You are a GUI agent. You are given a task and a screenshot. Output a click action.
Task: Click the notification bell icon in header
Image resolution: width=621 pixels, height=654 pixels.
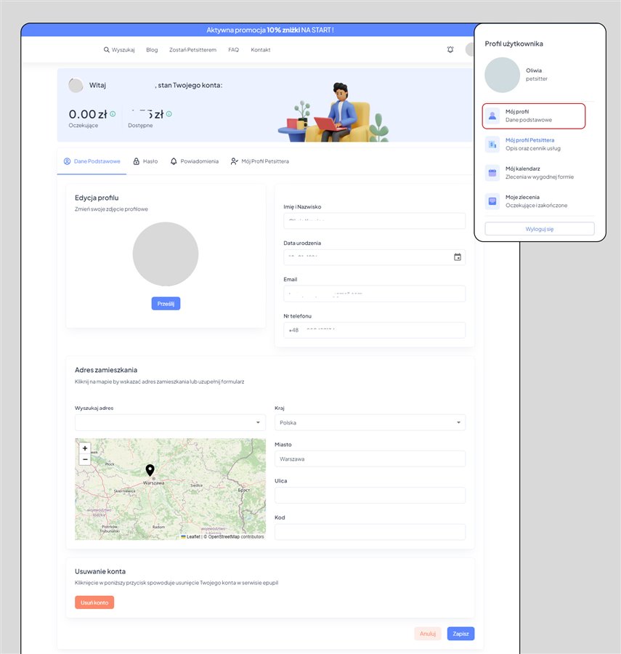(x=450, y=49)
